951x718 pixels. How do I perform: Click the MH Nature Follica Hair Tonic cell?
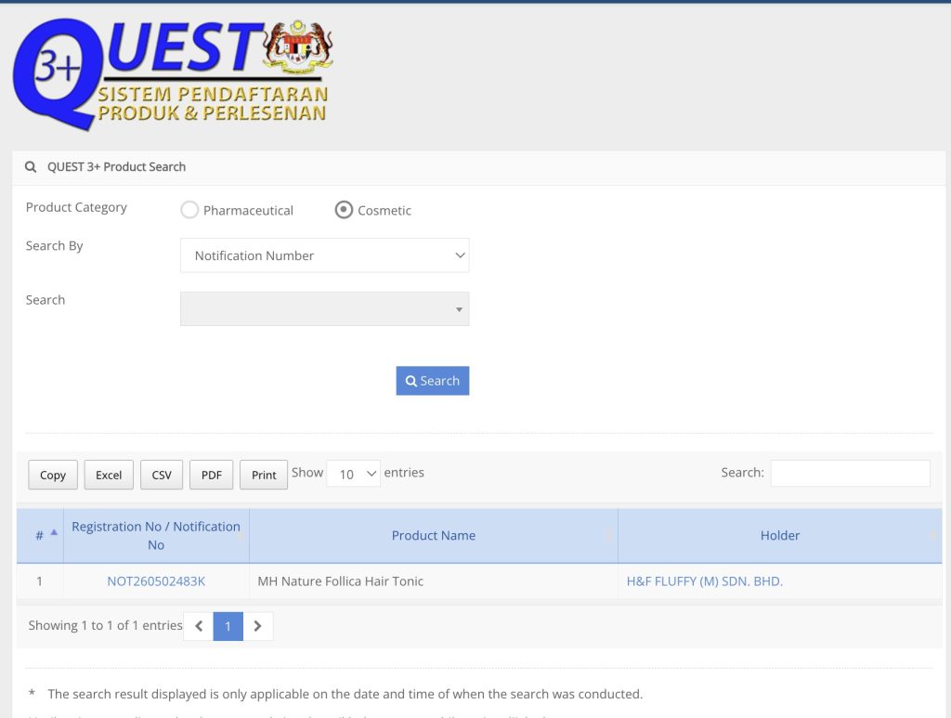point(433,581)
